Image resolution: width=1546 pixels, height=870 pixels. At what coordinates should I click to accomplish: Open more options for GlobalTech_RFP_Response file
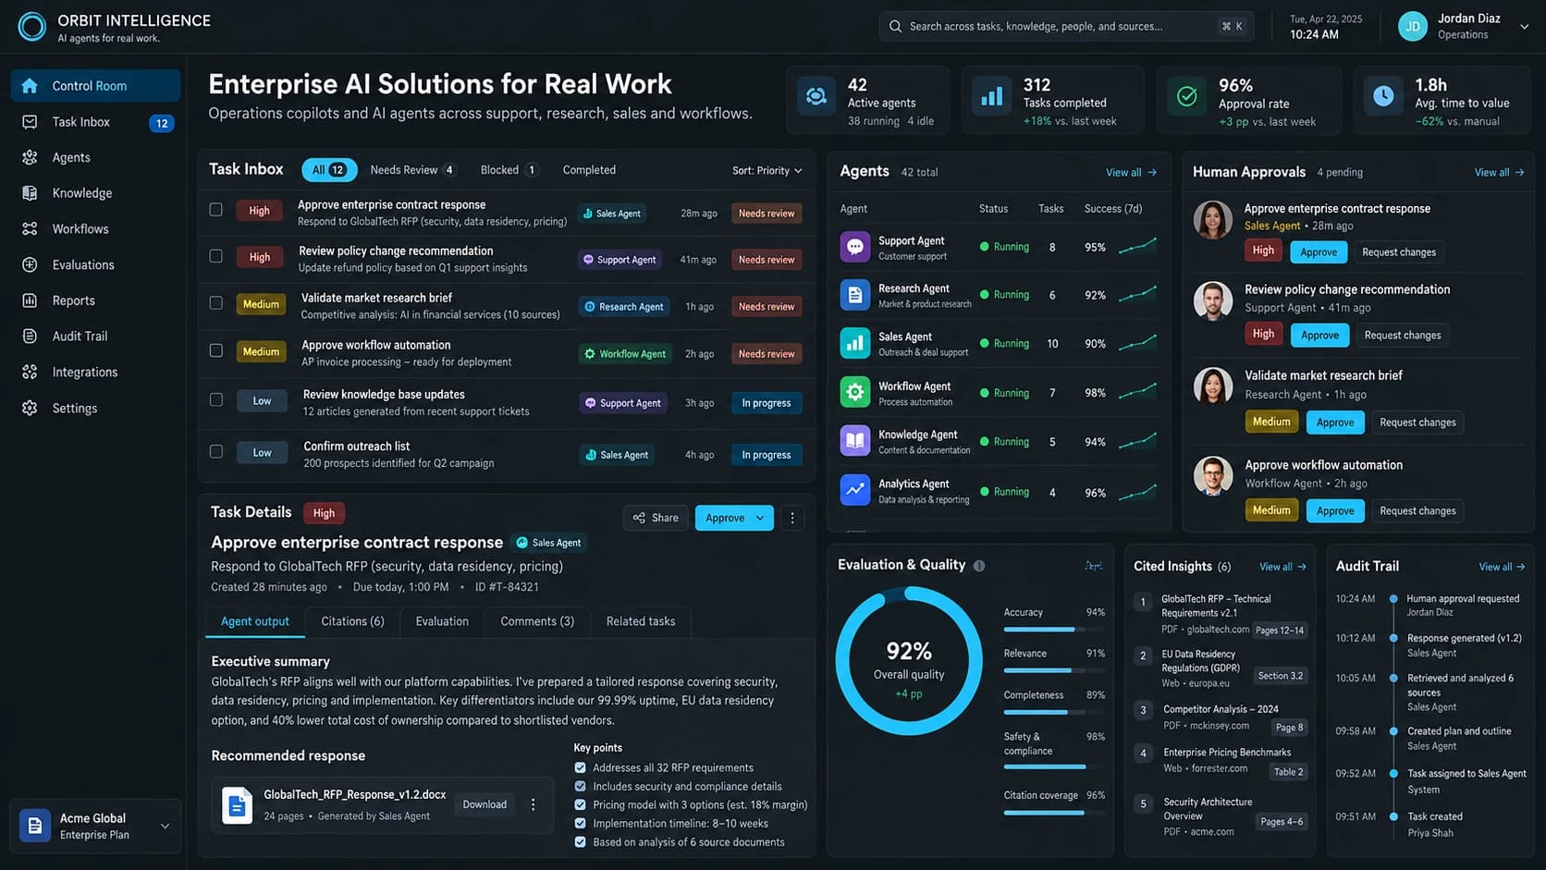click(534, 804)
